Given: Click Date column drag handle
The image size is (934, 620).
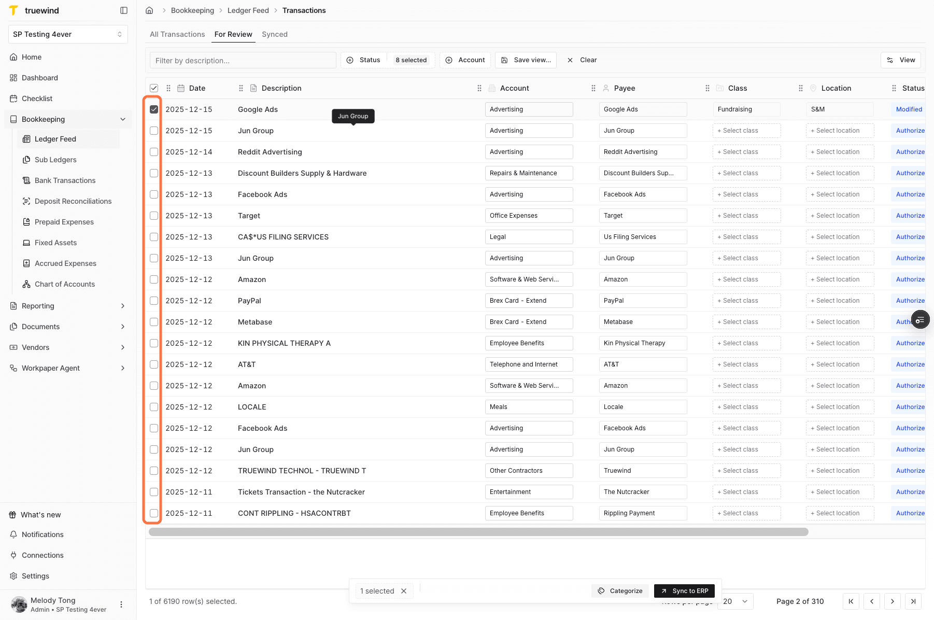Looking at the screenshot, I should click(168, 88).
